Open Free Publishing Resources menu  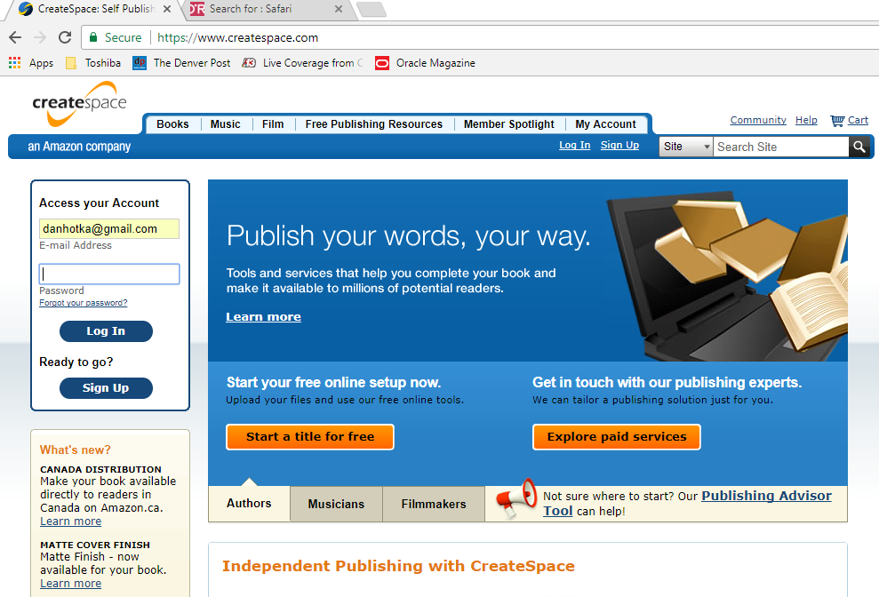(374, 124)
